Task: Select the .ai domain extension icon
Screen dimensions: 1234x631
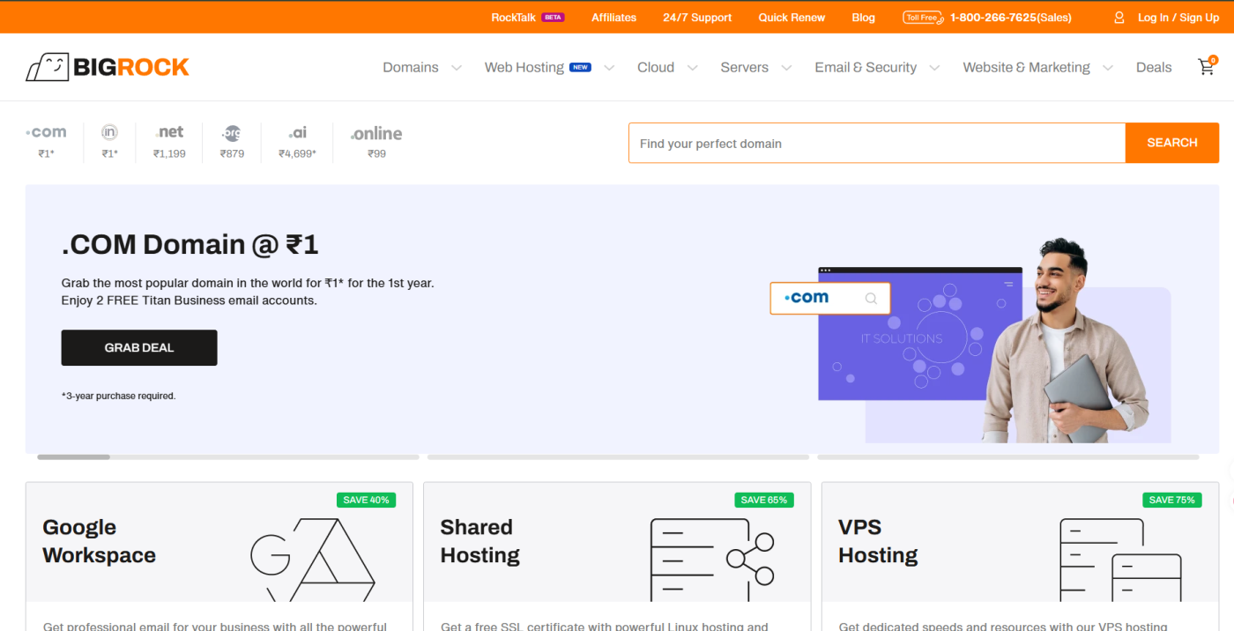Action: click(x=298, y=132)
